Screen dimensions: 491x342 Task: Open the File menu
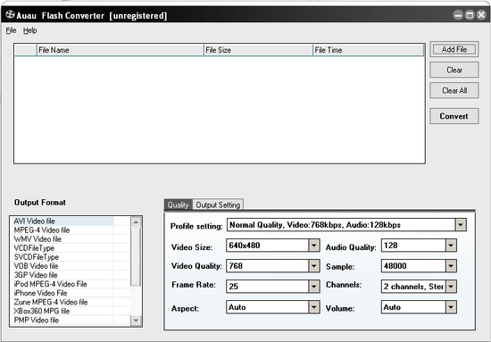(11, 30)
